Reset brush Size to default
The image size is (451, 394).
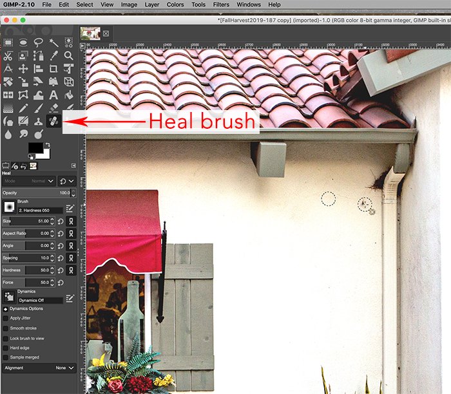coord(60,221)
